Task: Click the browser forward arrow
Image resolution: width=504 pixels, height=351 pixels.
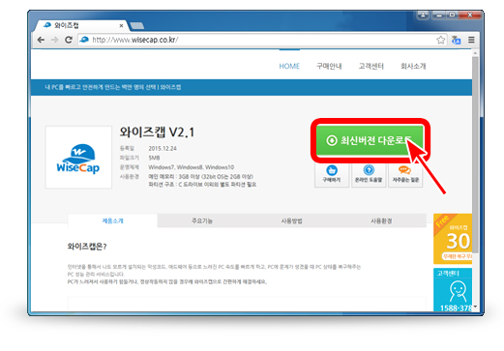Action: click(x=54, y=40)
